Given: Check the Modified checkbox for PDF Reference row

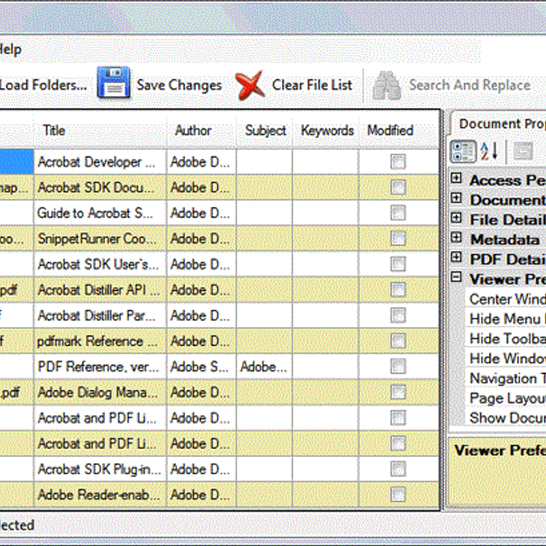Looking at the screenshot, I should 399,367.
